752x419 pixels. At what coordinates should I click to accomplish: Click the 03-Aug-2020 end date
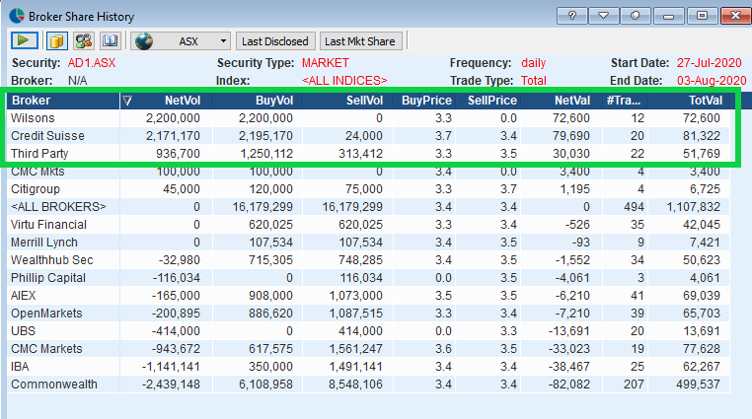click(712, 81)
